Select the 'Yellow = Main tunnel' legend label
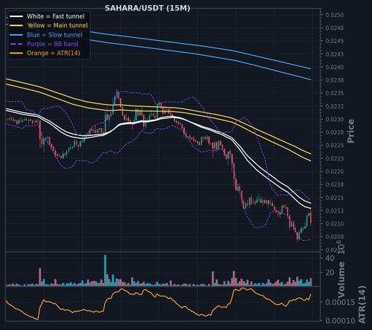Viewport: 372px width, 330px height. 57,25
